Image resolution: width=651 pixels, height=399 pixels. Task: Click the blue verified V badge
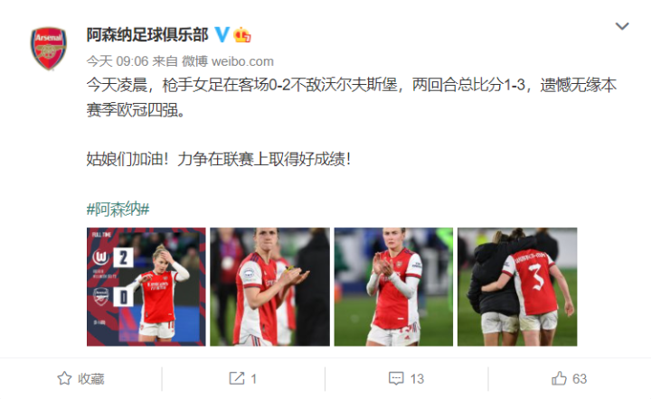pos(222,34)
